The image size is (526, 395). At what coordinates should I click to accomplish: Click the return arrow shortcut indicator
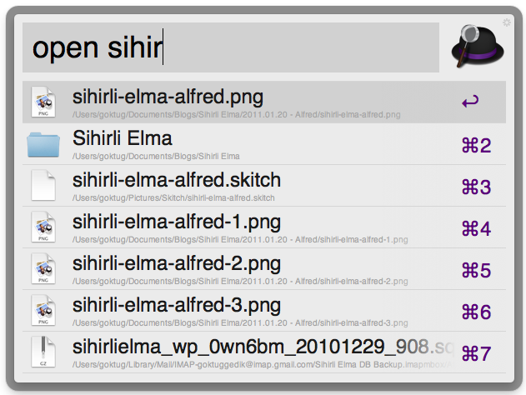pyautogui.click(x=470, y=102)
